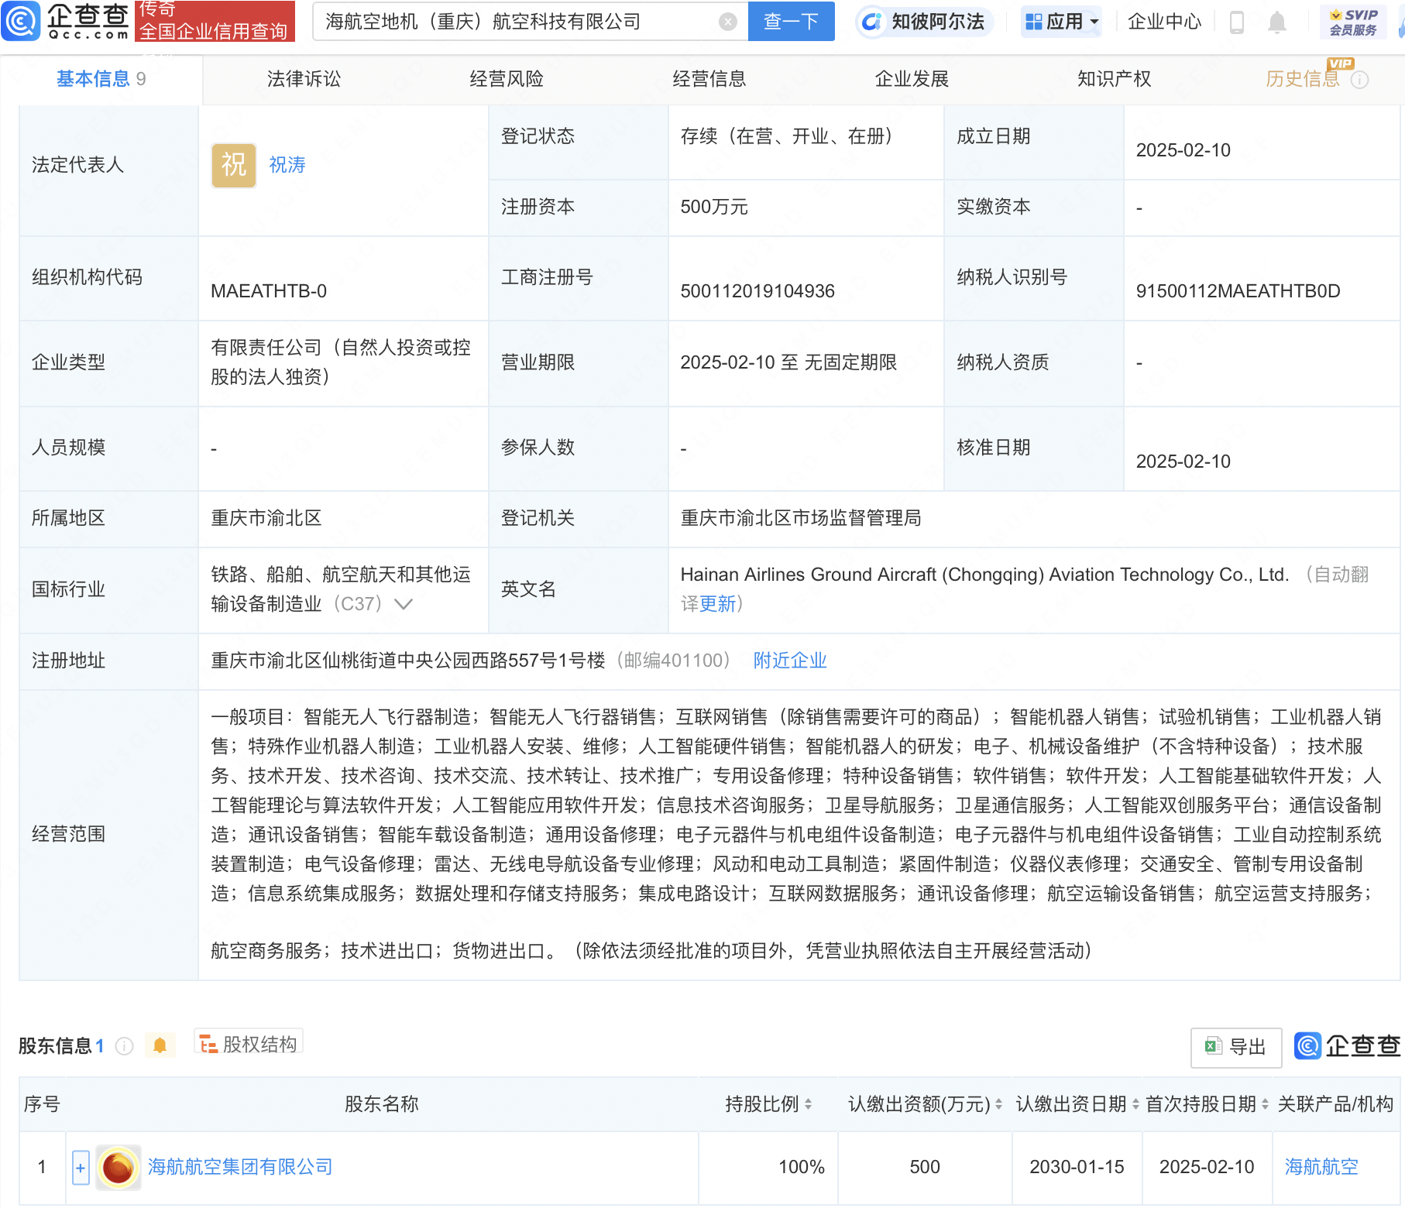Screen dimensions: 1405x1208
Task: Open the 应用 dropdown menu
Action: 1062,22
